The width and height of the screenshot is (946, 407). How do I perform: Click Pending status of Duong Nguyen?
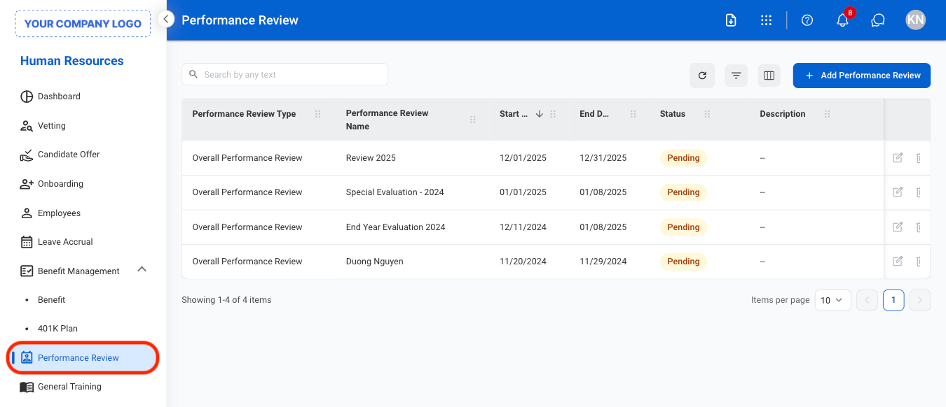683,262
